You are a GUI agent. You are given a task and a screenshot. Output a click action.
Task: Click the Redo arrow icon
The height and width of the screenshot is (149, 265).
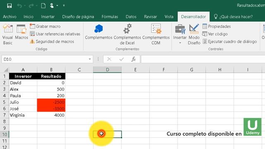[x=31, y=6]
